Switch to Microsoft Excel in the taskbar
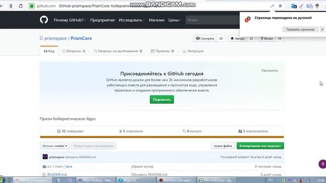Viewport: 326px width, 183px height. pyautogui.click(x=216, y=180)
